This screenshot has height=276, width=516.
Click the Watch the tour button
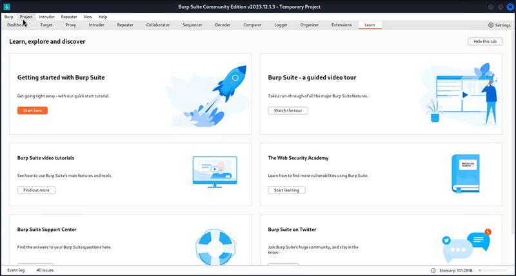click(x=288, y=110)
